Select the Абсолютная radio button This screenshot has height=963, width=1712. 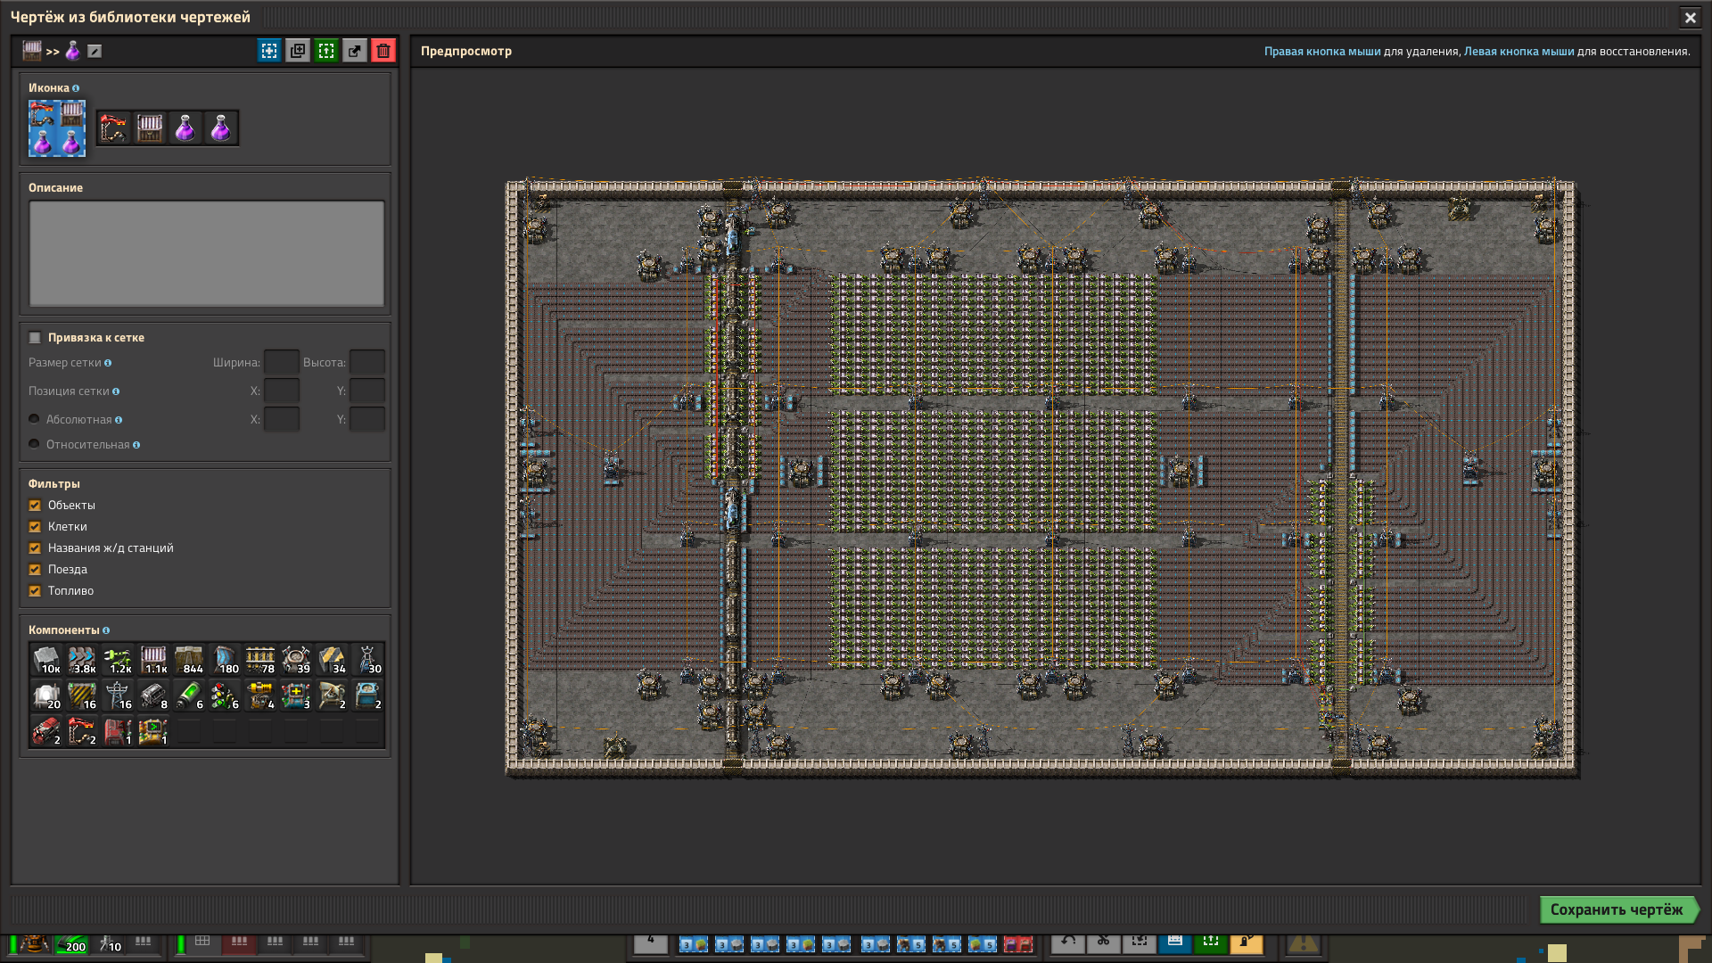pos(34,419)
